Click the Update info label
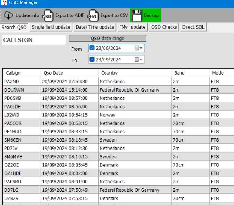 27,15
